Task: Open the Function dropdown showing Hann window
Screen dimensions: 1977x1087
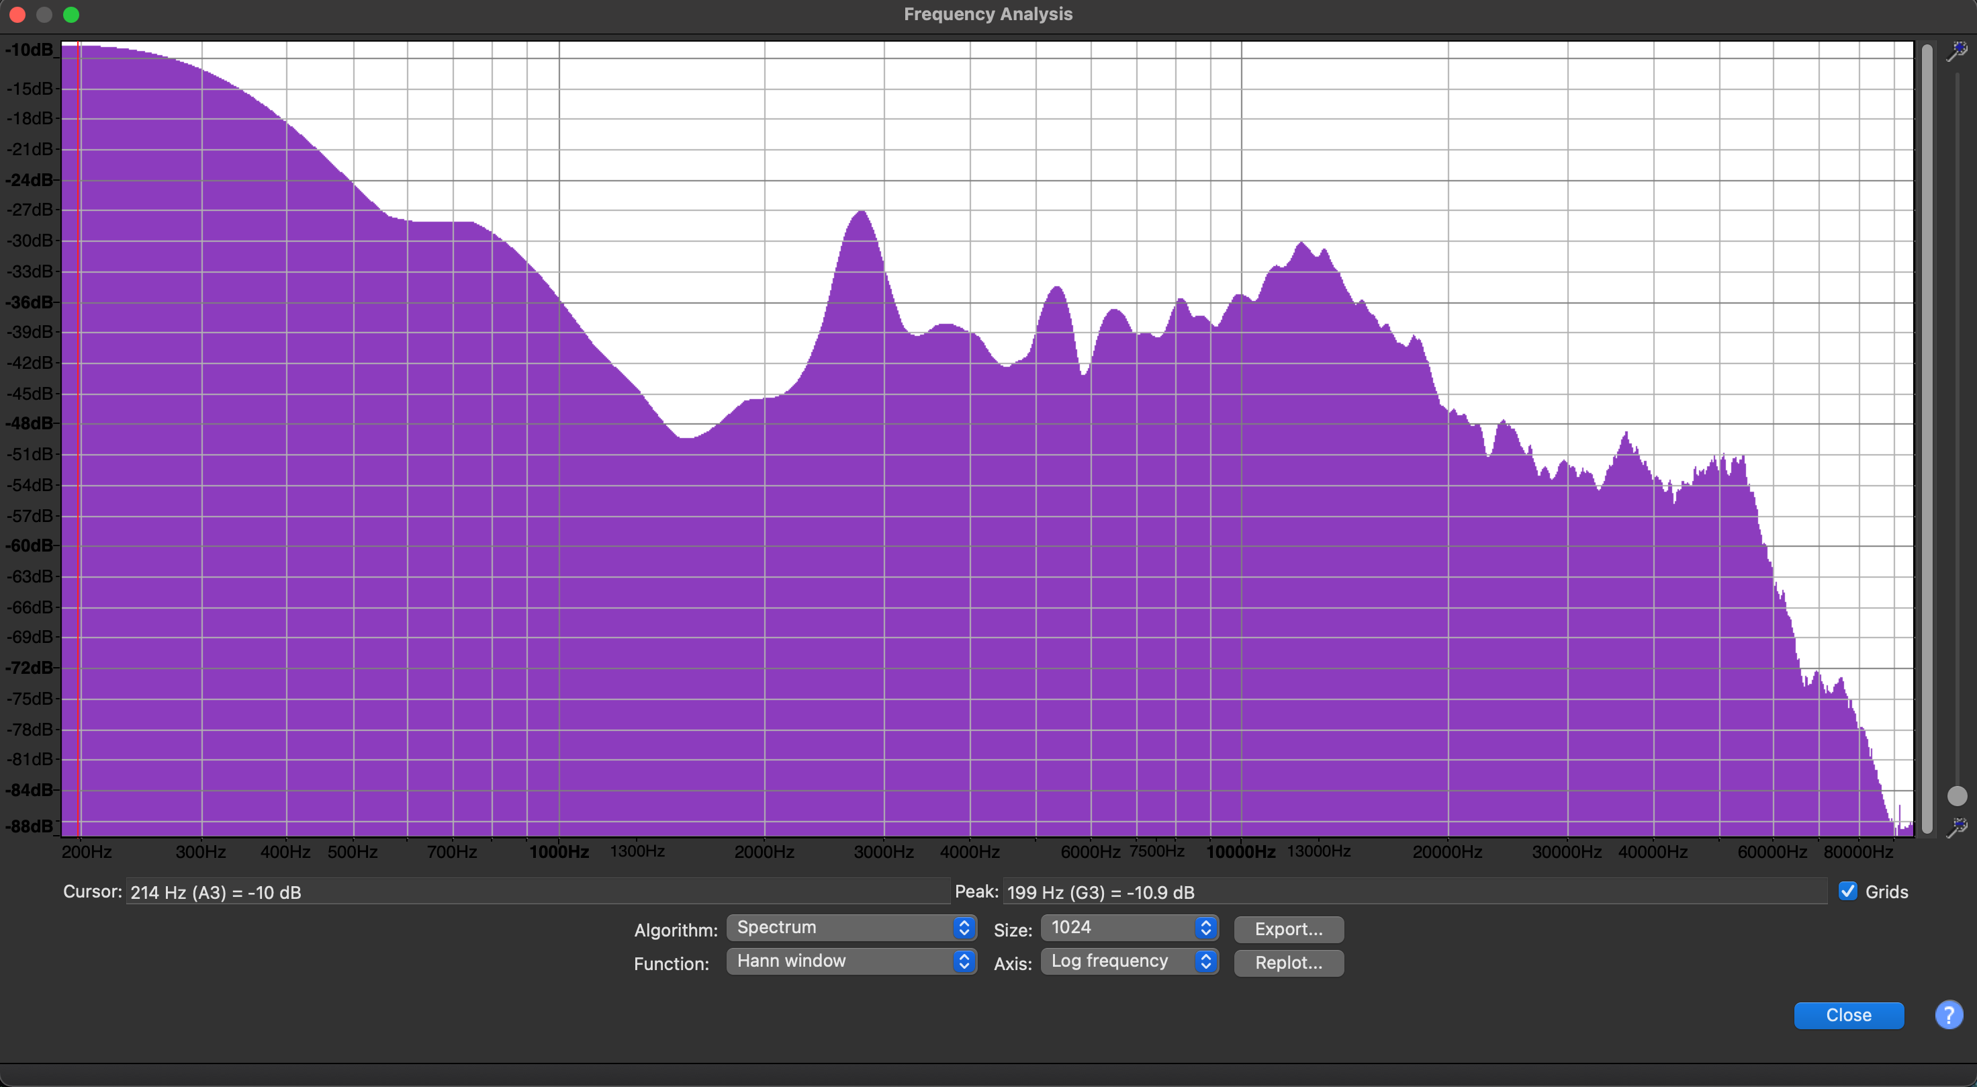Action: pos(850,961)
